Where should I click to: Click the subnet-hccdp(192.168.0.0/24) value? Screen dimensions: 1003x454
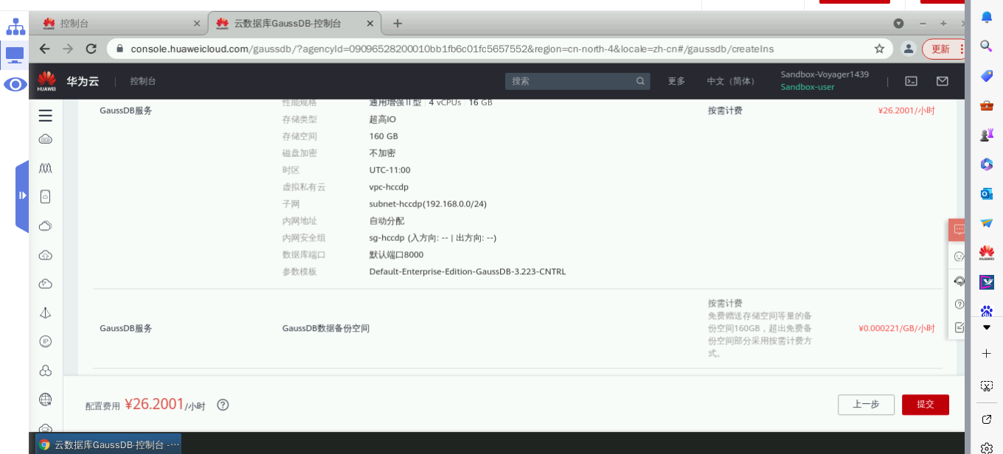tap(428, 204)
